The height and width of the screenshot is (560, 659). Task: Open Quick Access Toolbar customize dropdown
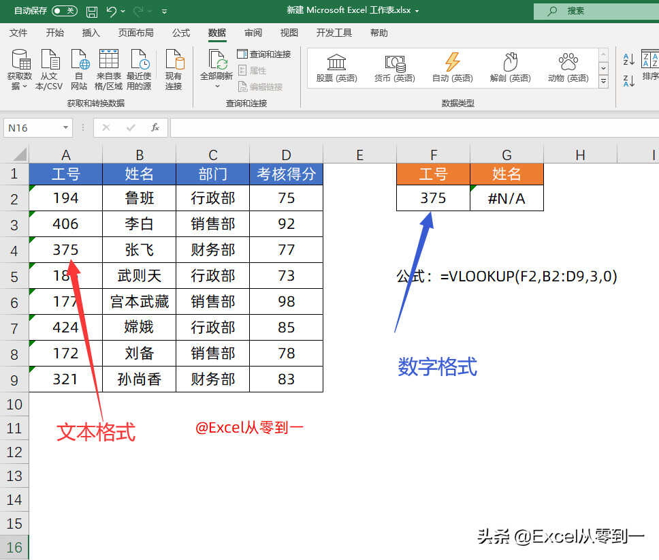(165, 12)
